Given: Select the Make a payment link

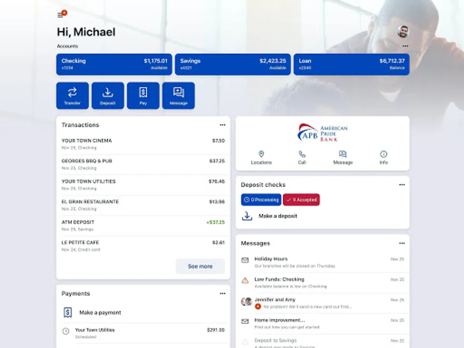Looking at the screenshot, I should click(x=100, y=312).
